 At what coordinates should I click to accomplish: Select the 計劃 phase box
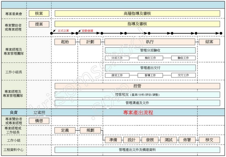(x=90, y=42)
